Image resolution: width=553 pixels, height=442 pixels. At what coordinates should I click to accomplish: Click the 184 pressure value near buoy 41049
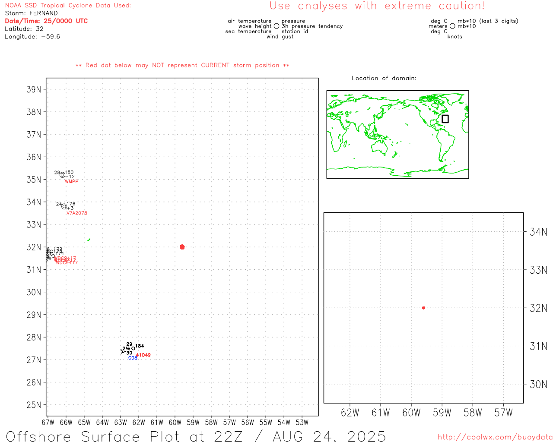pyautogui.click(x=140, y=346)
